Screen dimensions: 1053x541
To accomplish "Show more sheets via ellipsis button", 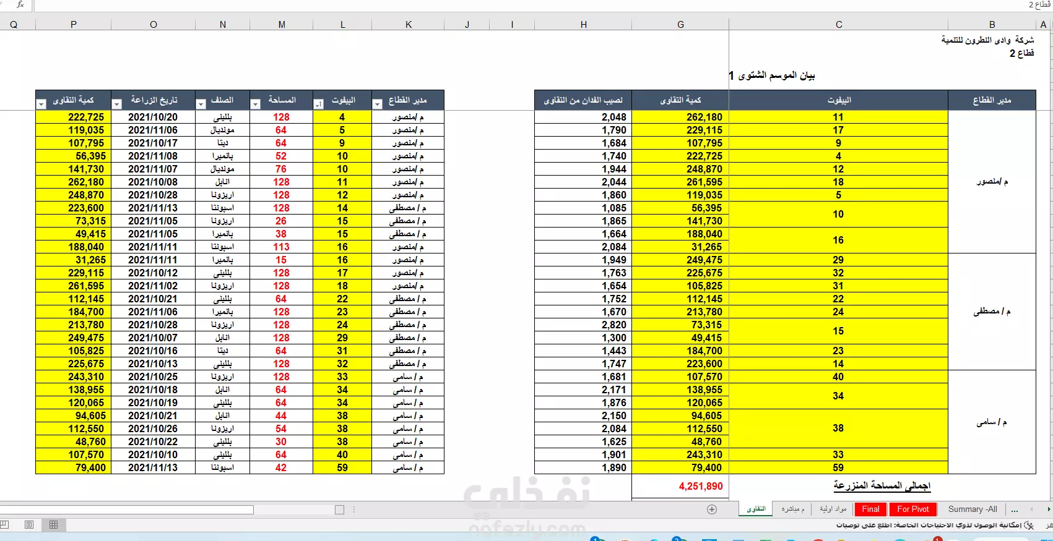I will tap(1014, 509).
